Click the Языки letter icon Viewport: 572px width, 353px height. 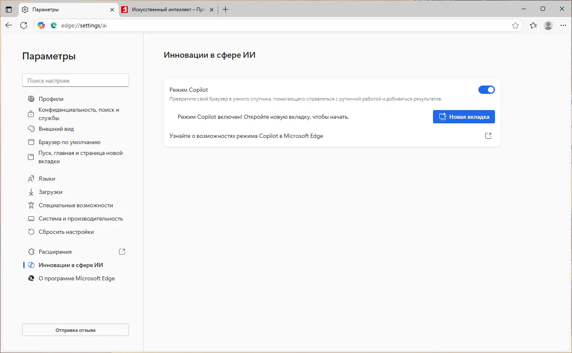point(31,179)
